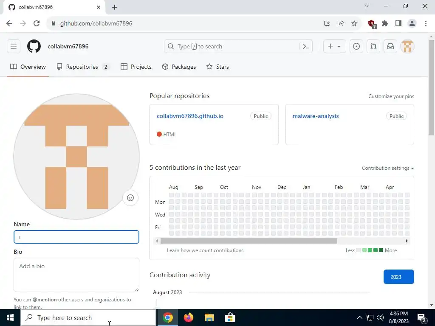Open the Windows notification center icon

(x=422, y=318)
